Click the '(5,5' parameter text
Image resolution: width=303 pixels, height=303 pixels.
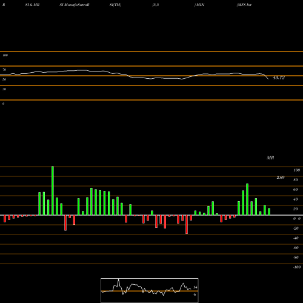(x=156, y=5)
